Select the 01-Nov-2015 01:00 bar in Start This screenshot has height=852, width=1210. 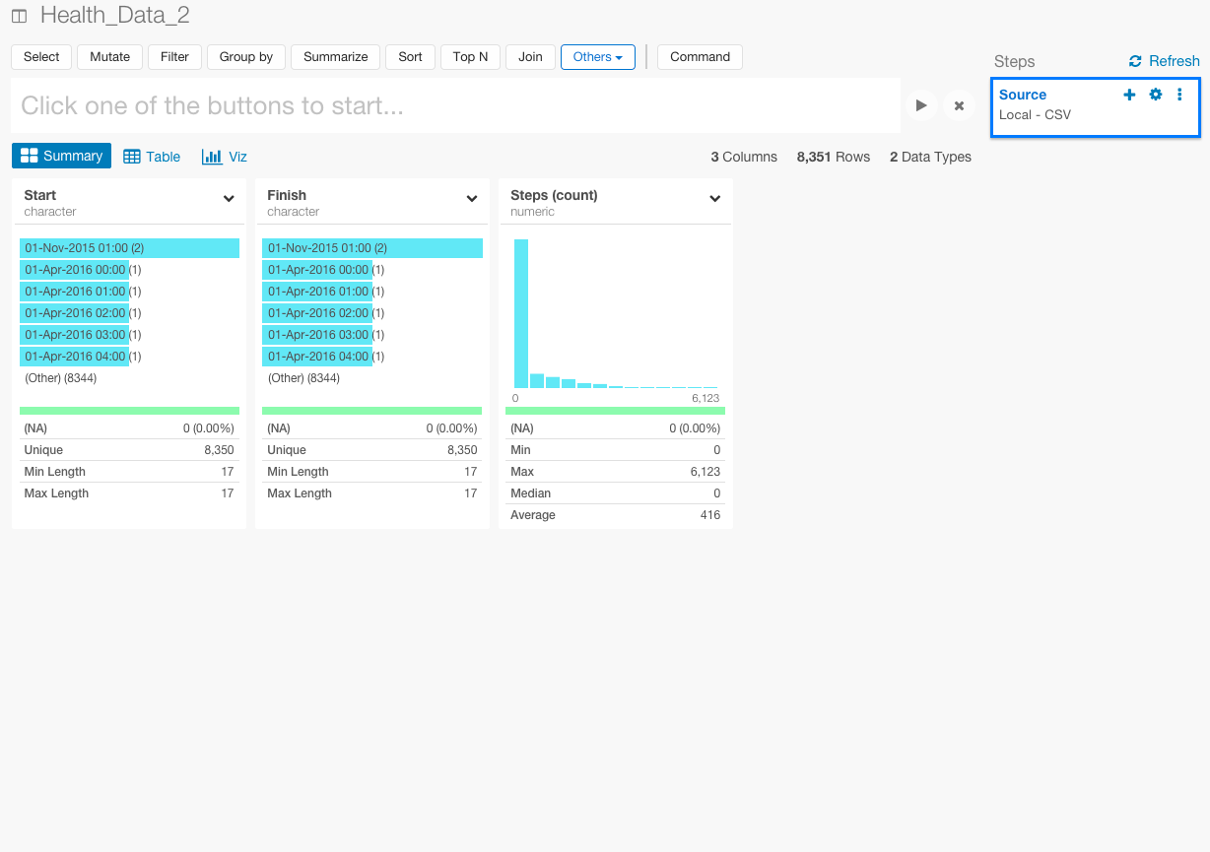(x=129, y=248)
